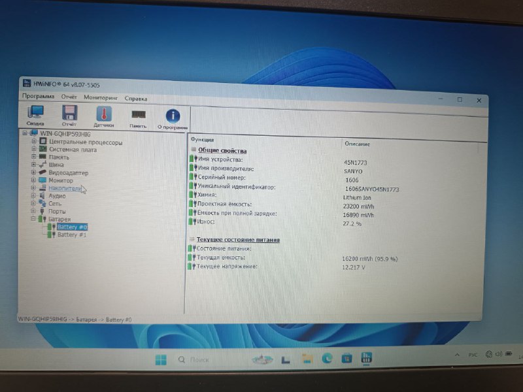Click the 12.217 V voltage value

coord(354,267)
